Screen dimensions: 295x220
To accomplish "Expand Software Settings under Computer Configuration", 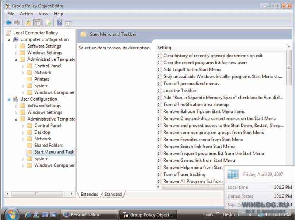I will click(x=16, y=46).
